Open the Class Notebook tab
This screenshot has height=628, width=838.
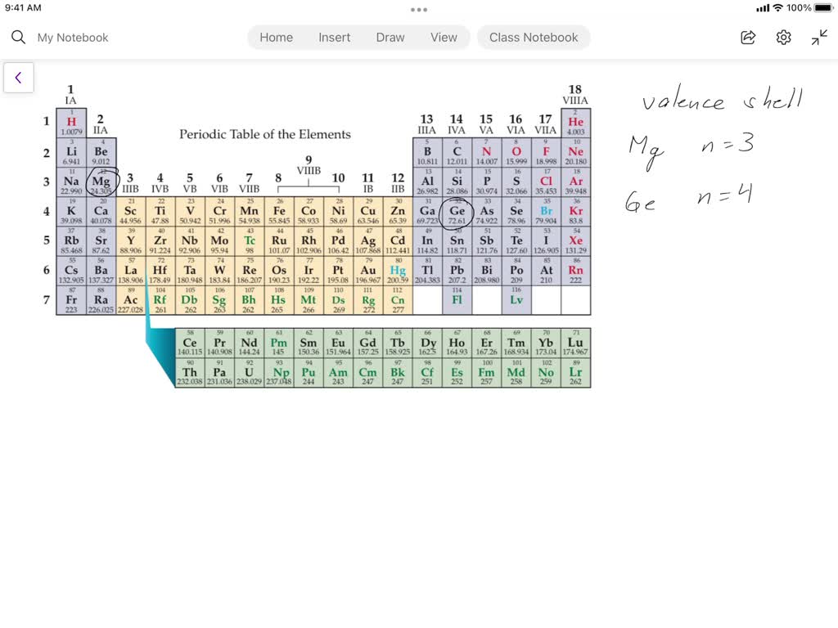(x=534, y=37)
